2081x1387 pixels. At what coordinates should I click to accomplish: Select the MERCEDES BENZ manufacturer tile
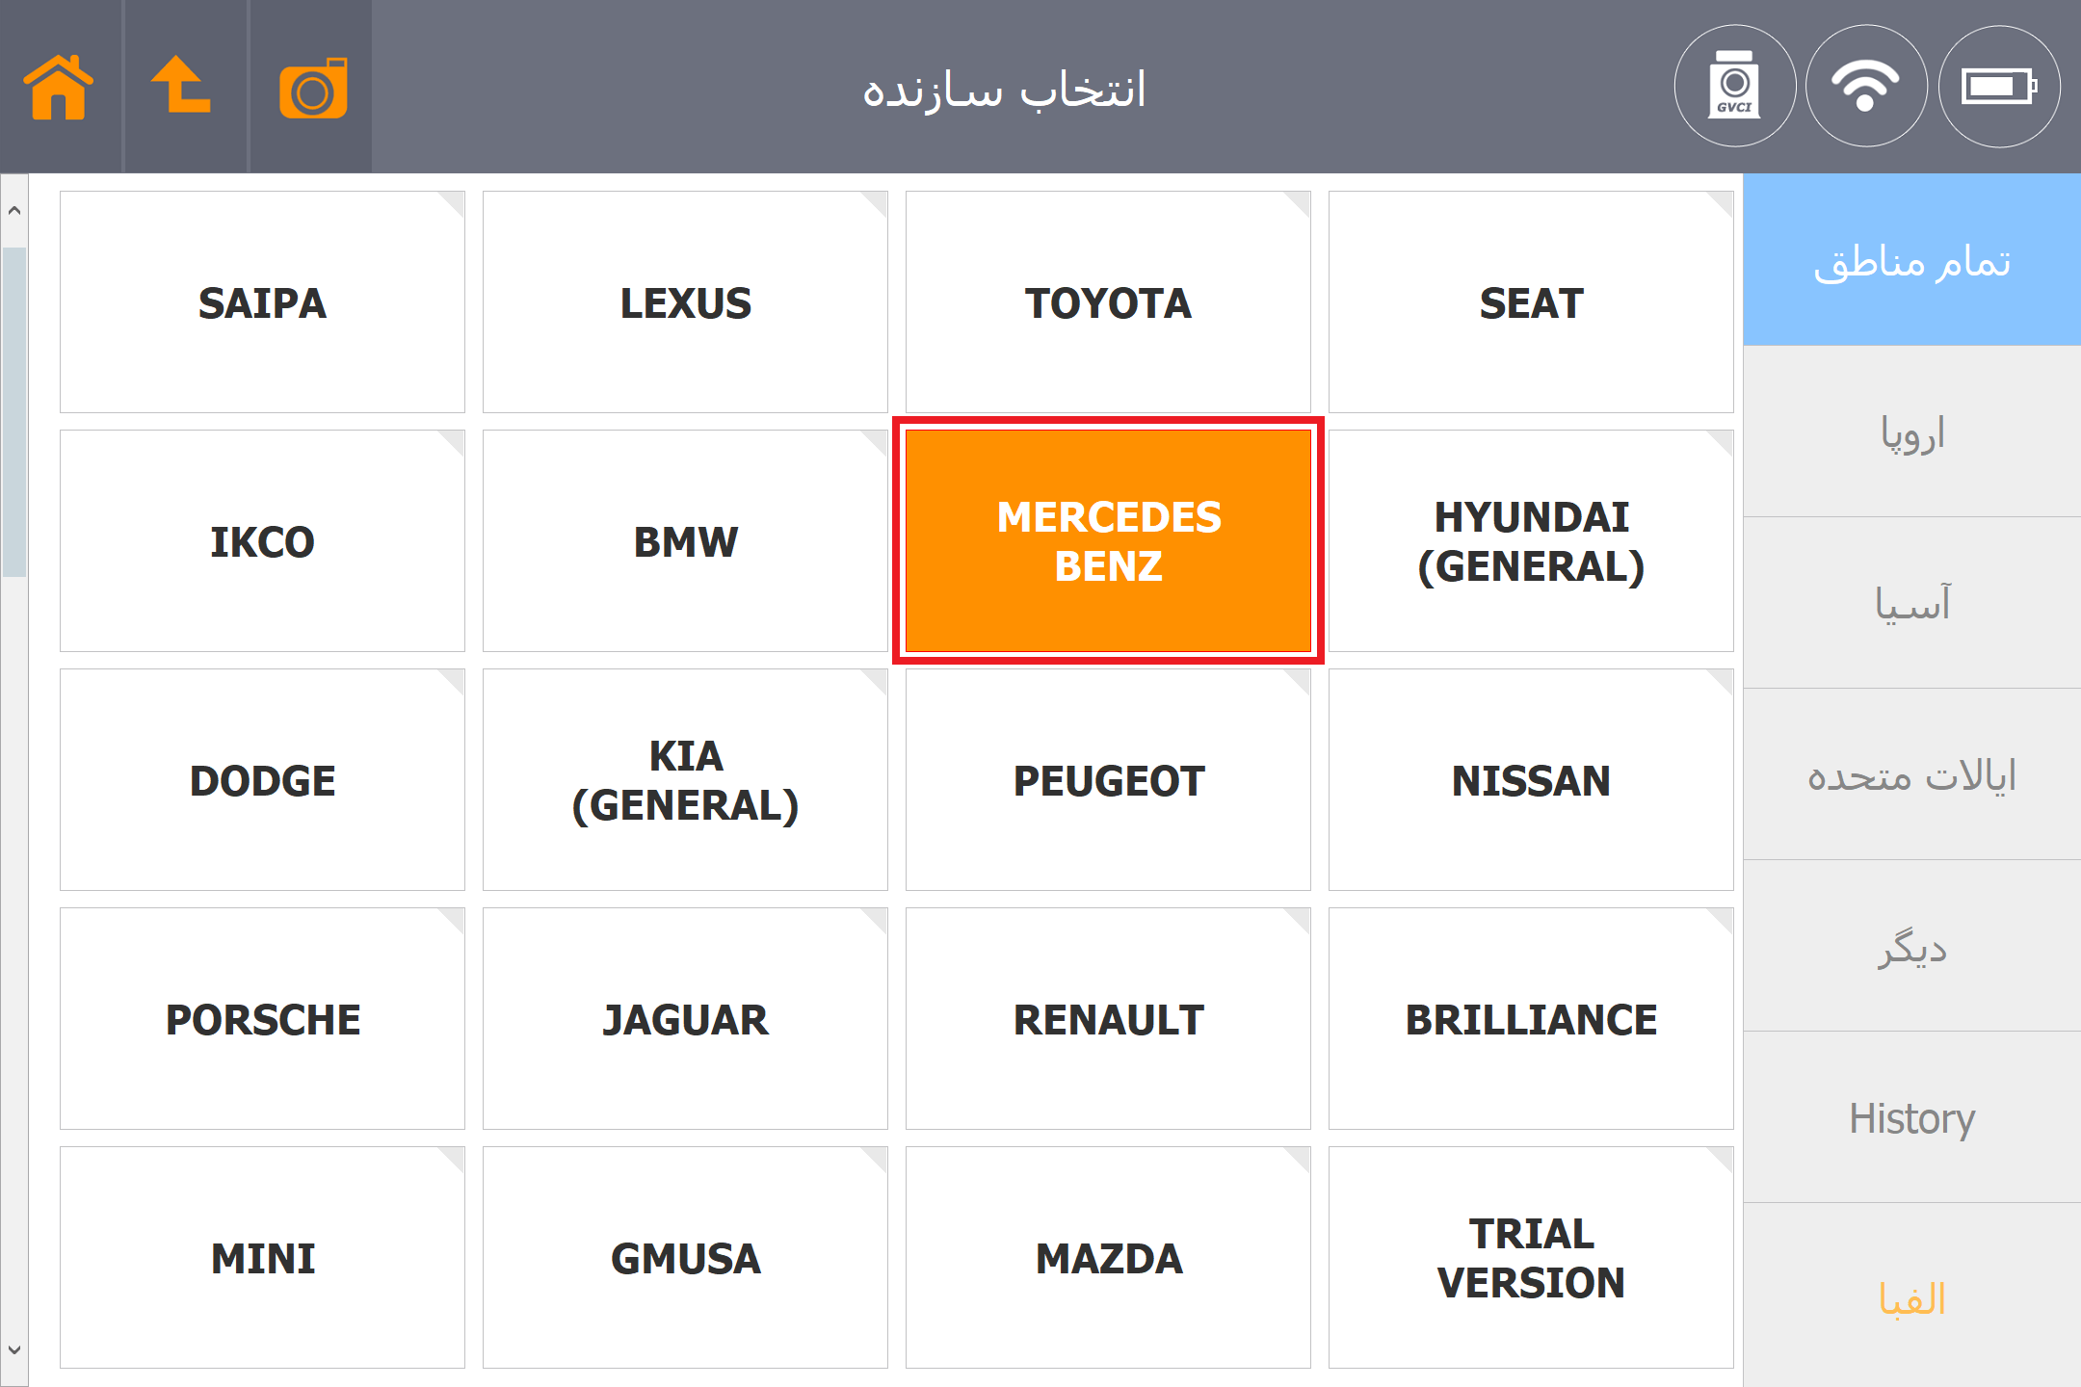pos(1108,541)
